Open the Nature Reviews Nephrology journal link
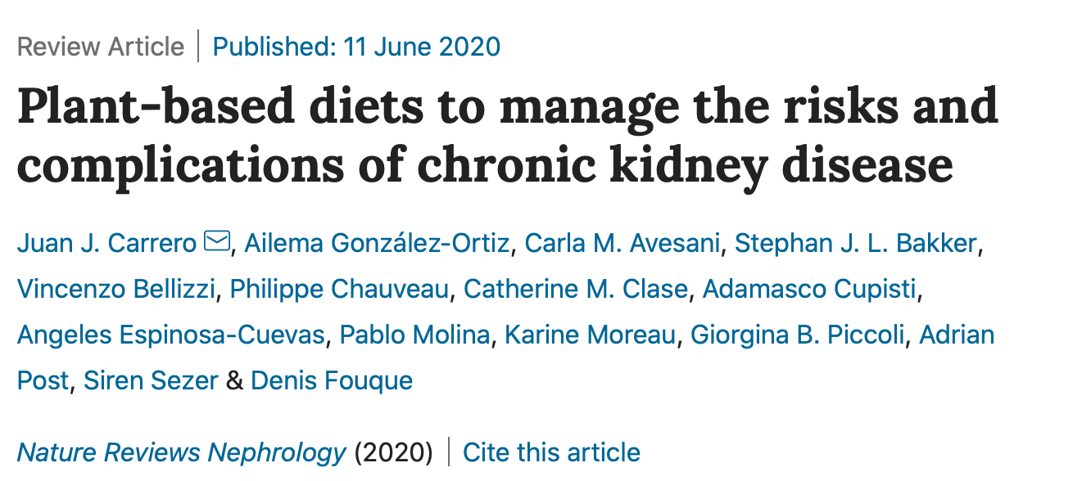 pos(182,452)
